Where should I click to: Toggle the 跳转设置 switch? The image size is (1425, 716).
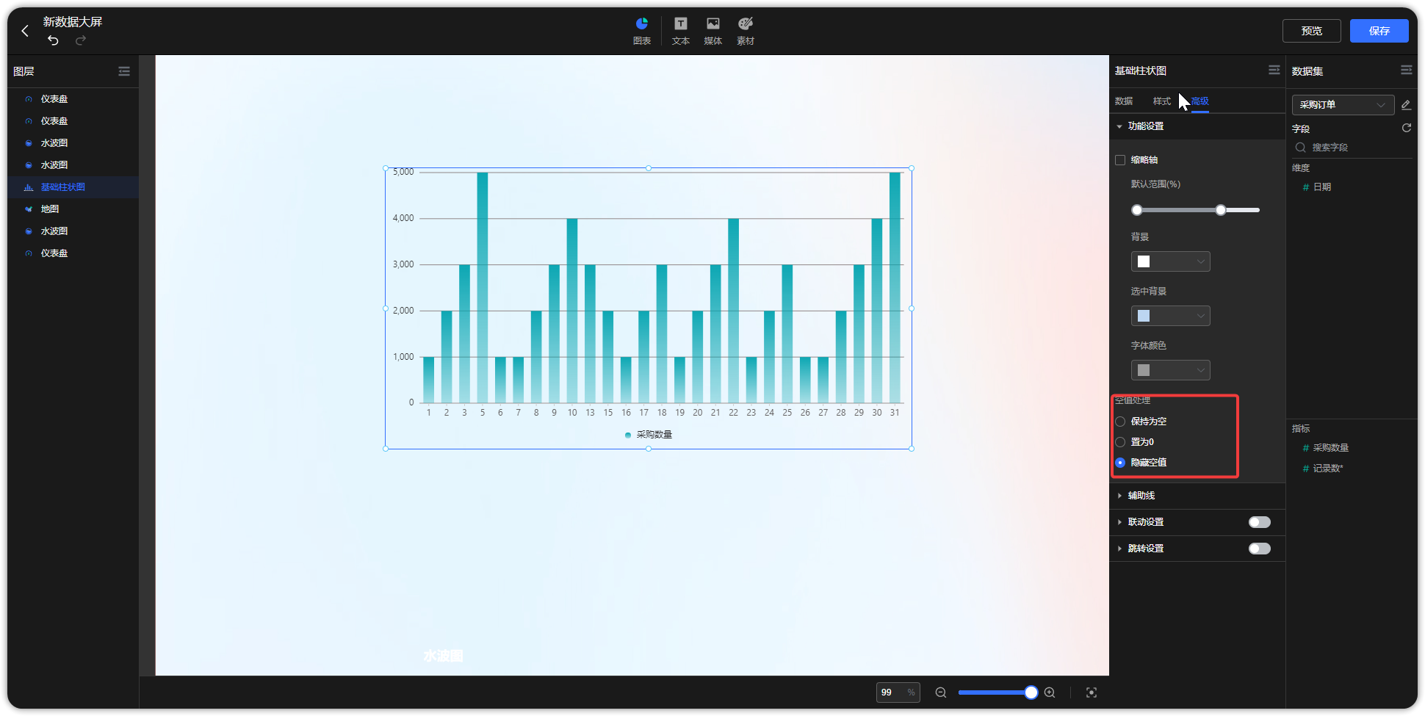[1259, 549]
